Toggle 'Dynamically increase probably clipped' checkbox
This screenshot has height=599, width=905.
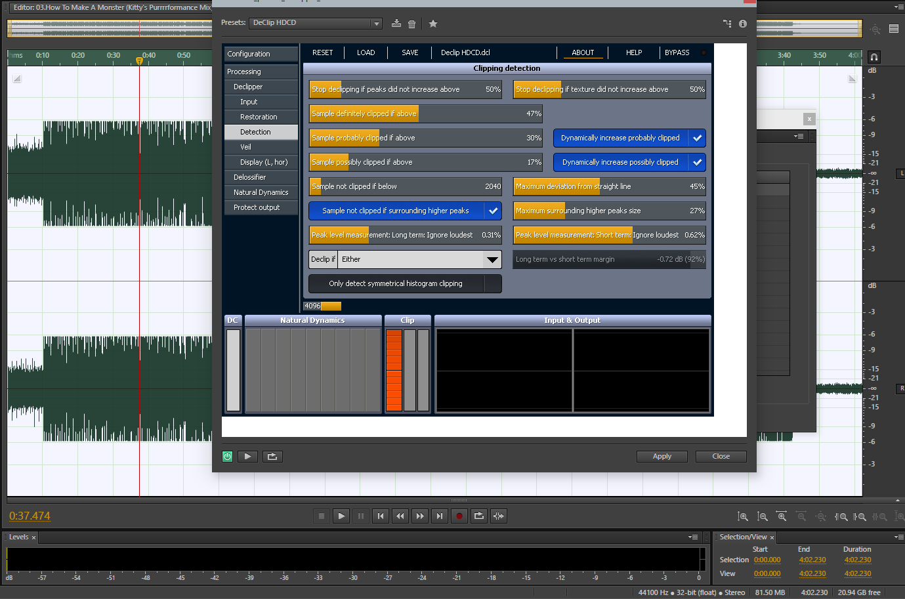point(697,138)
